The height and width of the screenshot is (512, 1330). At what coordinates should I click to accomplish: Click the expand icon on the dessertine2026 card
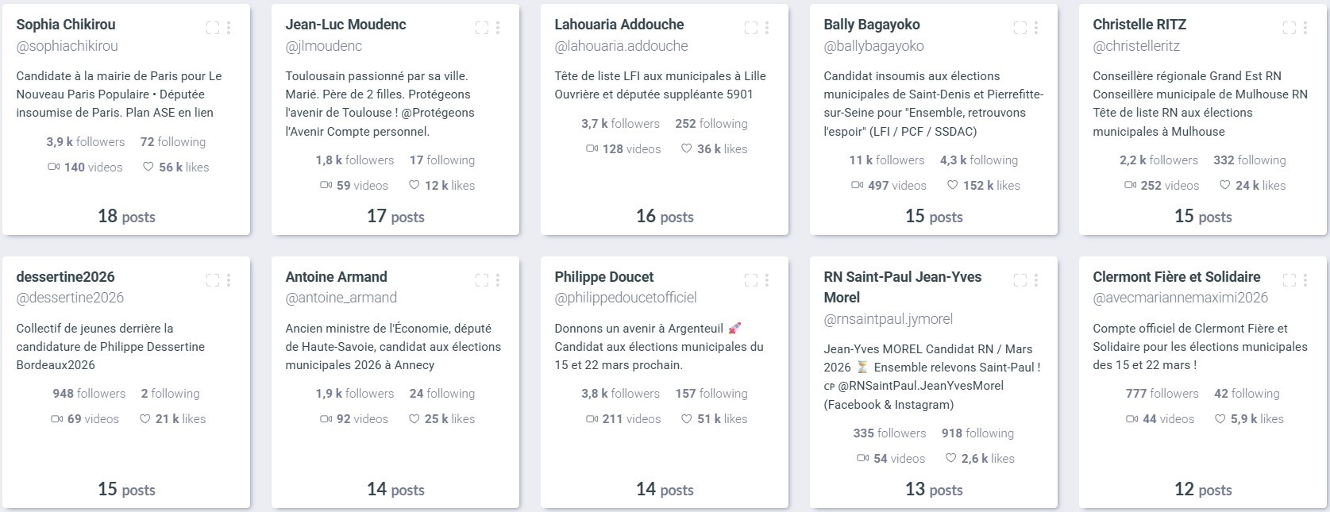(x=212, y=280)
